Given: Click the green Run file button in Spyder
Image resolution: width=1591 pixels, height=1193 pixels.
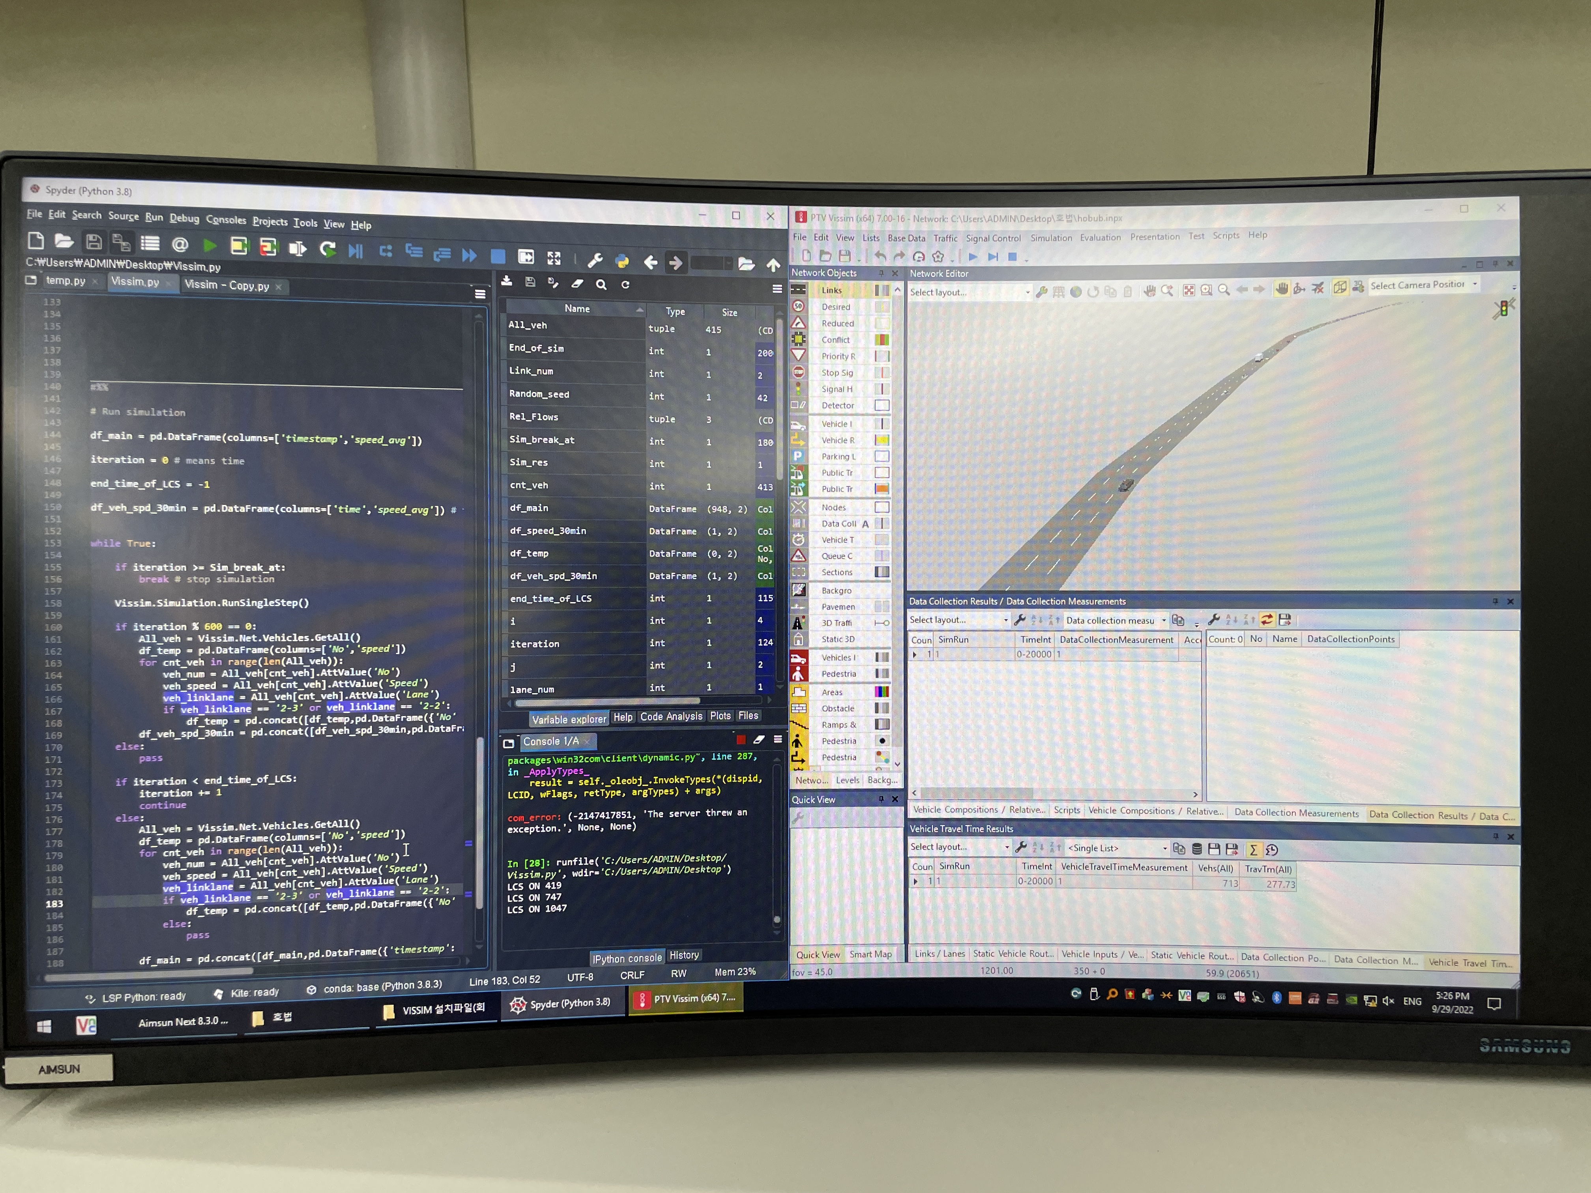Looking at the screenshot, I should [x=209, y=246].
